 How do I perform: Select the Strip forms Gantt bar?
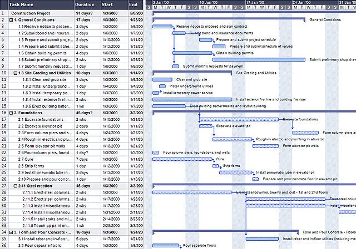(x=216, y=166)
